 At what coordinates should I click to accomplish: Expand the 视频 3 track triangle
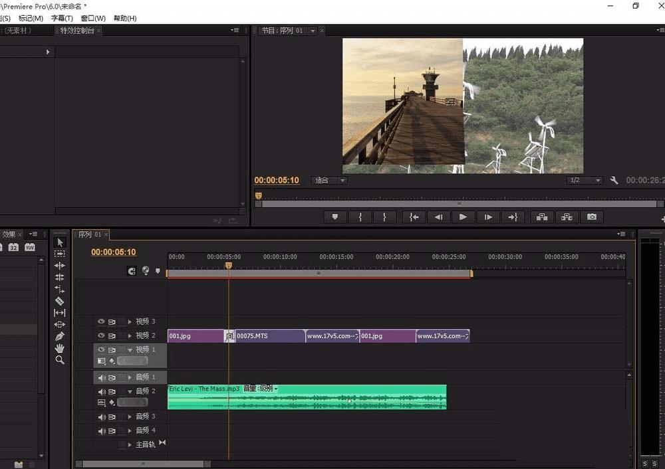[130, 322]
